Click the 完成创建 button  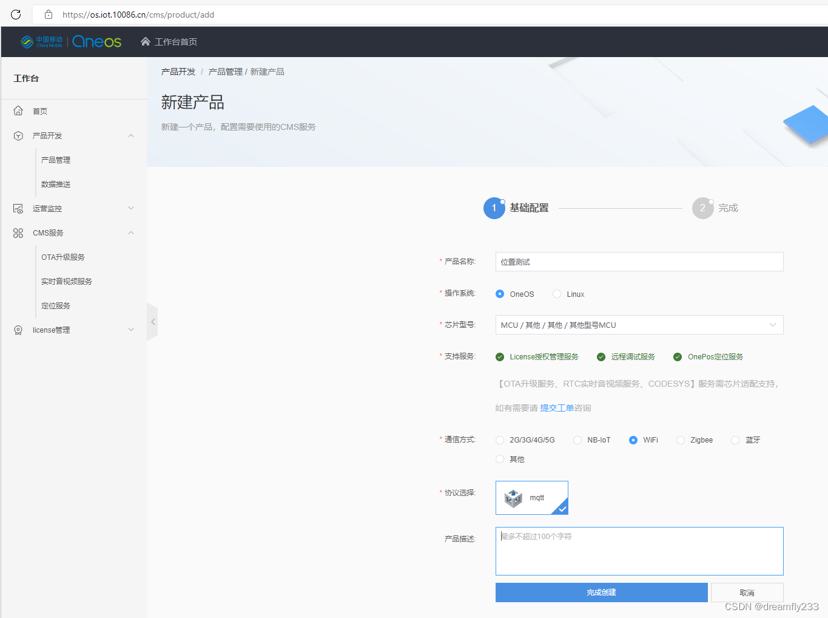pyautogui.click(x=602, y=593)
